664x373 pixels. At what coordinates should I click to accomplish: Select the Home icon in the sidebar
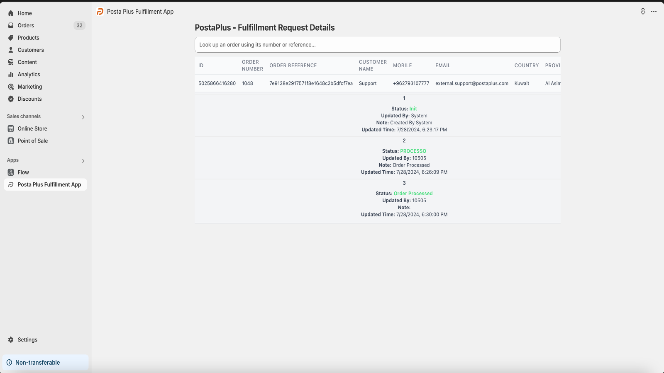point(10,13)
